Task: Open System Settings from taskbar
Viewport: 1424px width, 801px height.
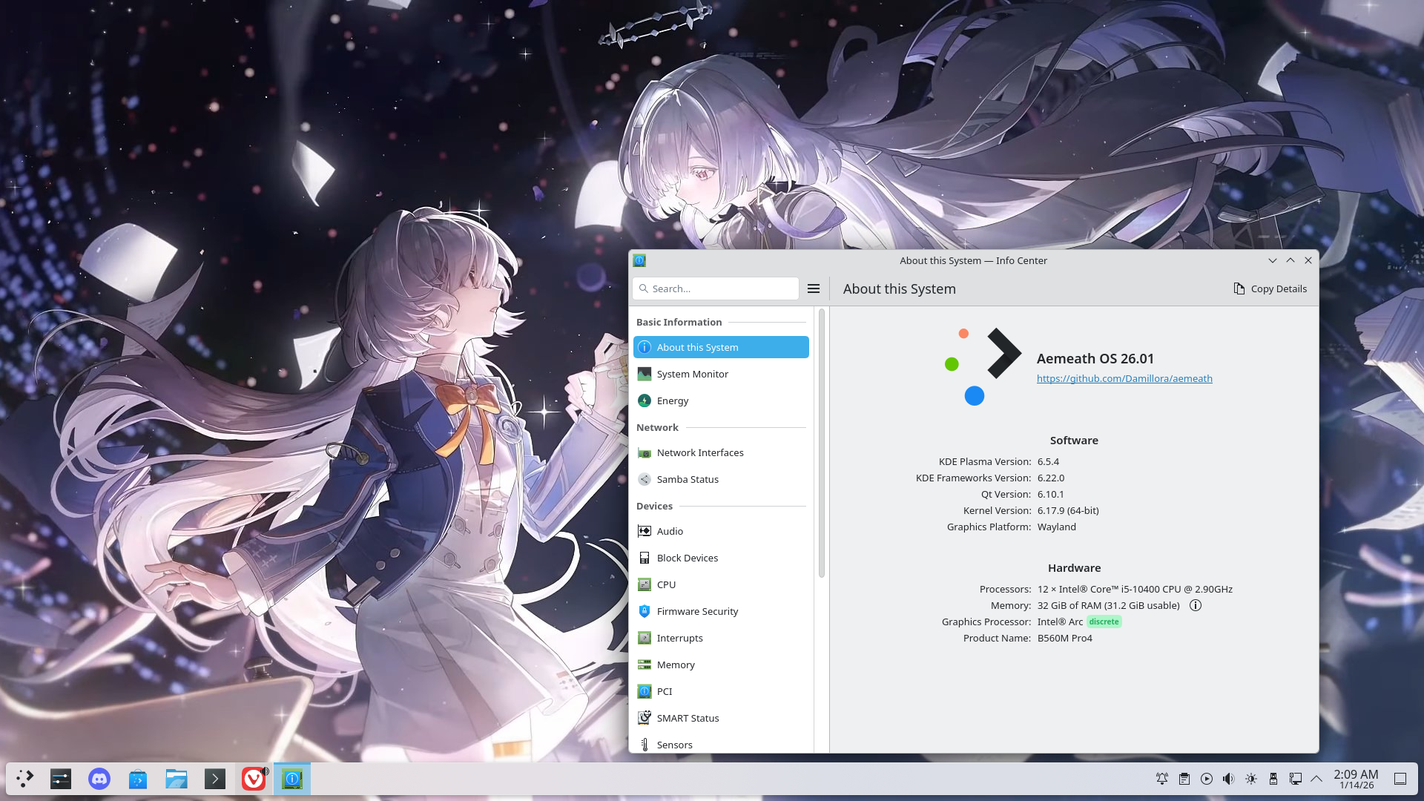Action: [x=61, y=779]
